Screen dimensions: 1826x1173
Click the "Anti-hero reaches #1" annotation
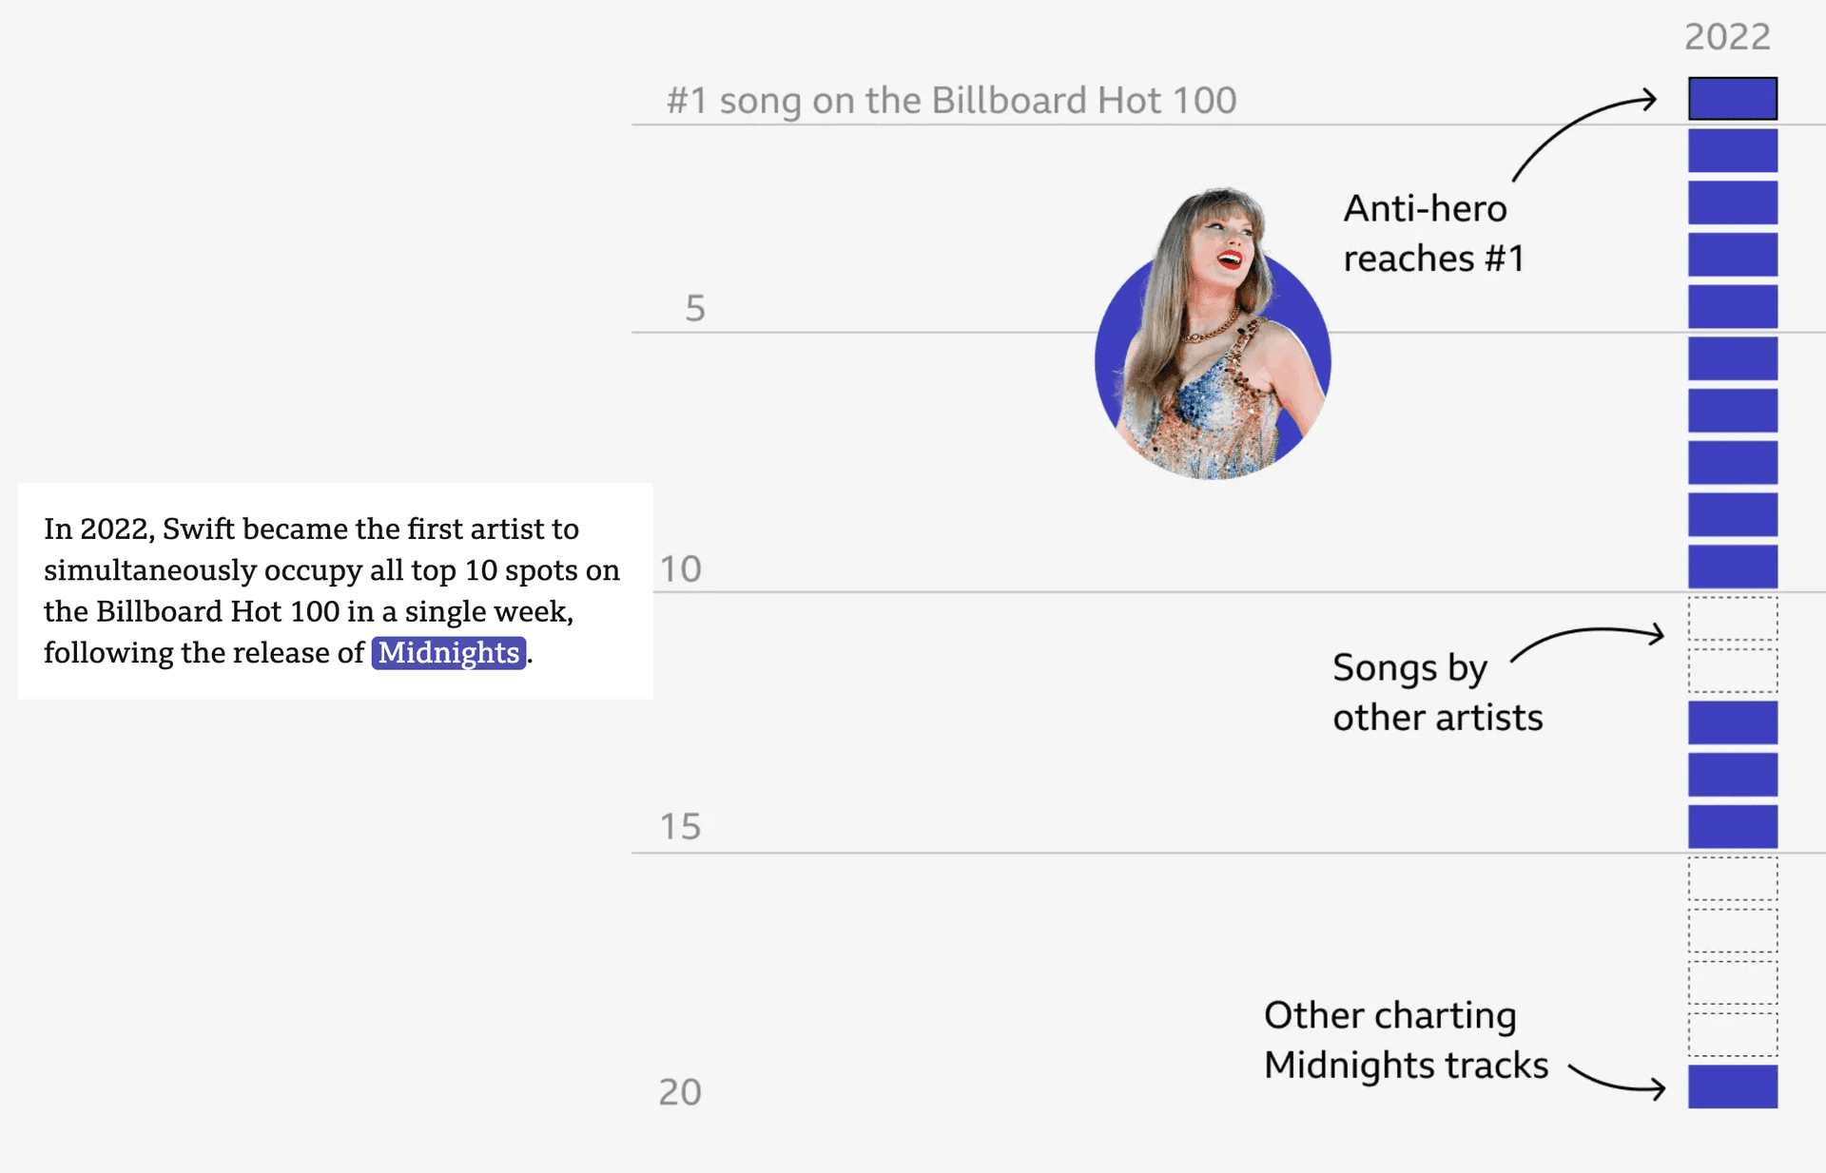pyautogui.click(x=1433, y=233)
